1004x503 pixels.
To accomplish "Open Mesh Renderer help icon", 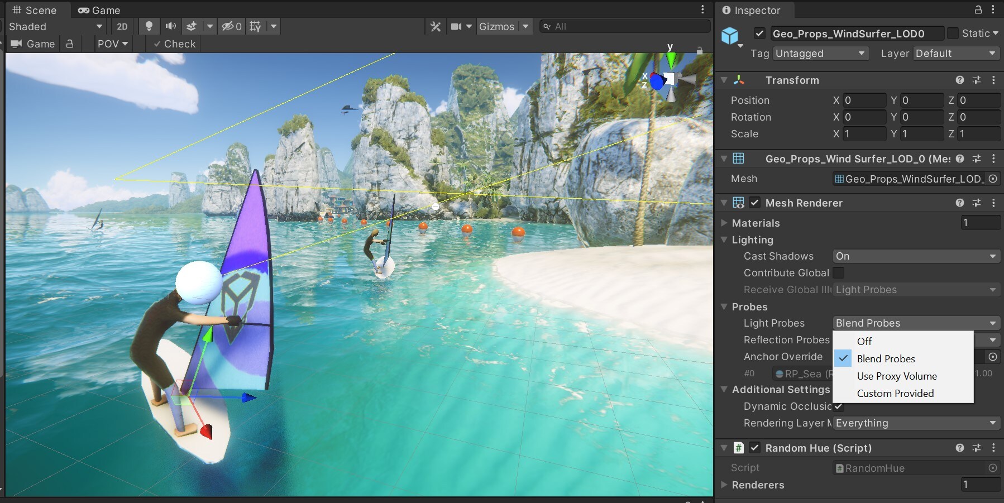I will point(959,203).
